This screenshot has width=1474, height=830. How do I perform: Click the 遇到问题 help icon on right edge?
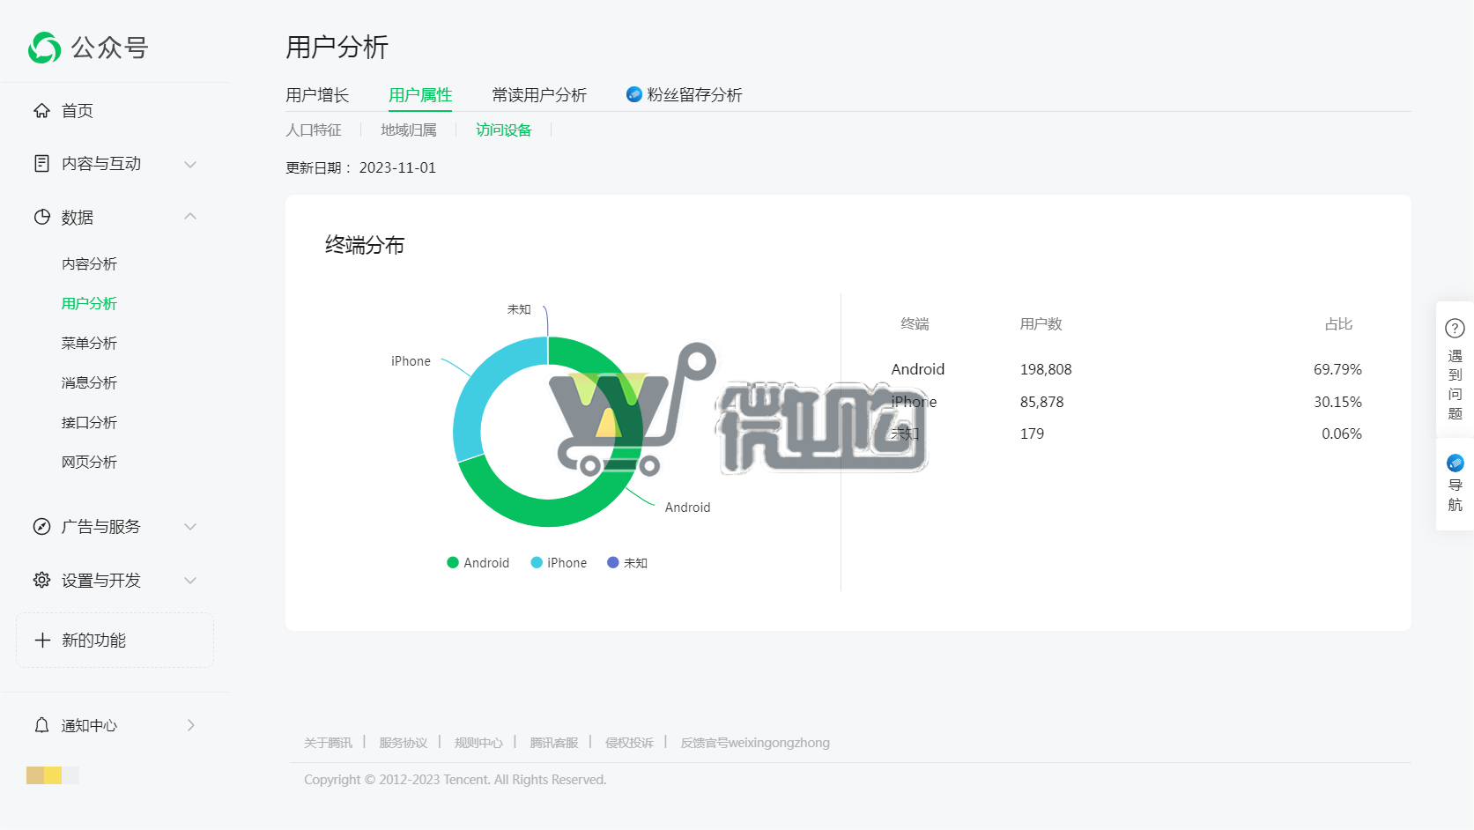click(1454, 327)
